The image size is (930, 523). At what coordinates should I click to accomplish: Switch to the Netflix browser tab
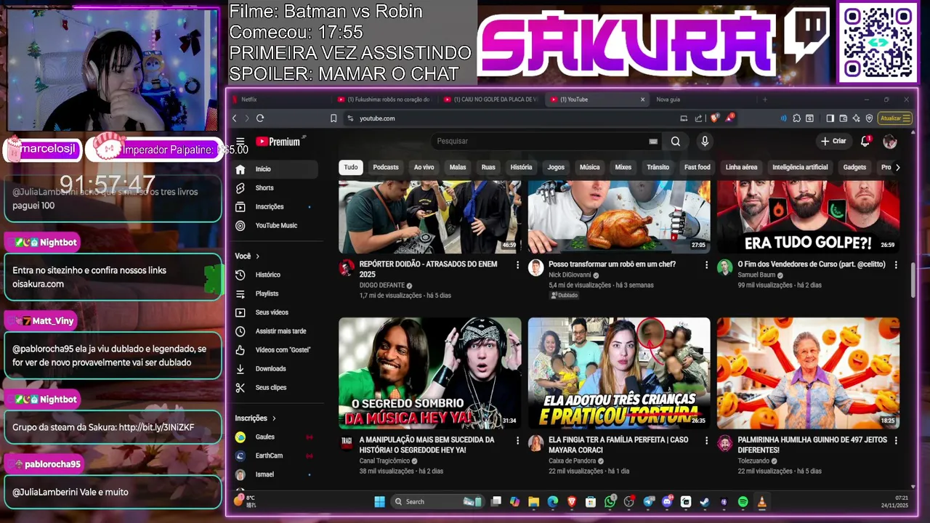click(280, 100)
